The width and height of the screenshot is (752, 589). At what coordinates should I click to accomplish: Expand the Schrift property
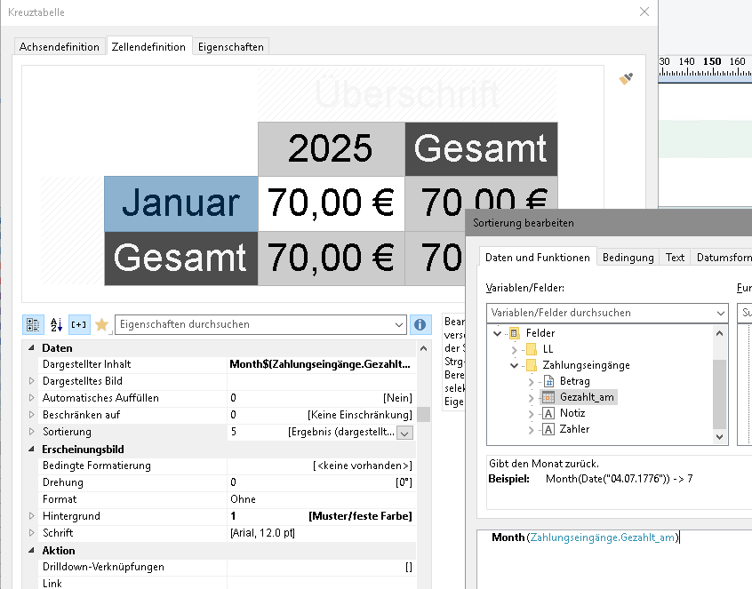point(32,532)
